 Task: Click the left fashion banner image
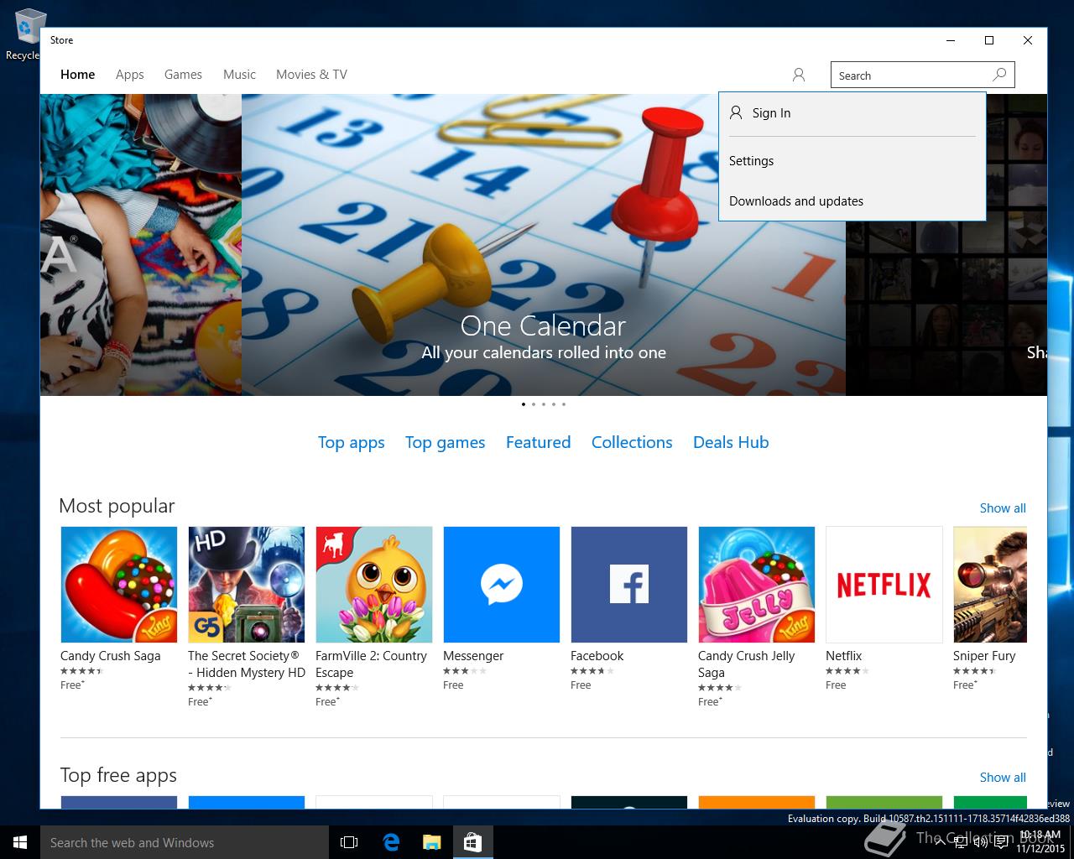coord(141,245)
